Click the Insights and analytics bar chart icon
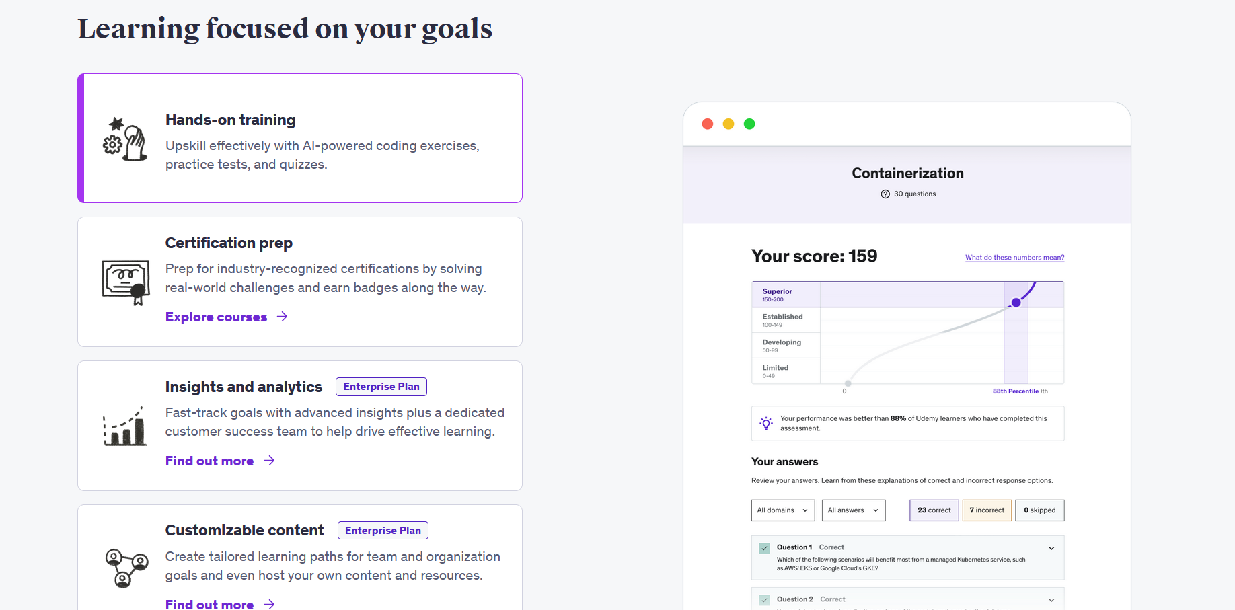The width and height of the screenshot is (1235, 610). 125,426
